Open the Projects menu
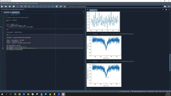 point(26,3)
